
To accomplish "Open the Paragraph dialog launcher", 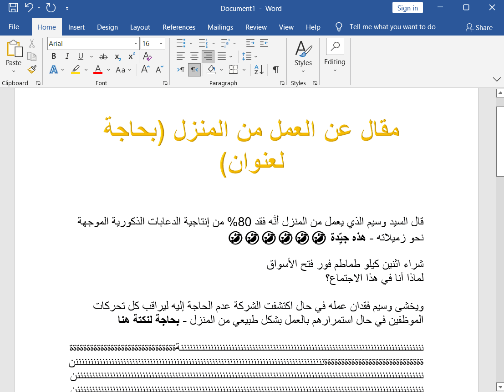I will (x=282, y=83).
